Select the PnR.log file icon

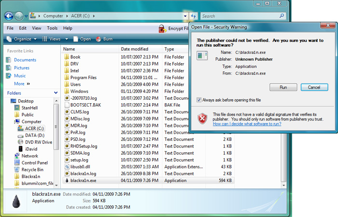coord(67,133)
